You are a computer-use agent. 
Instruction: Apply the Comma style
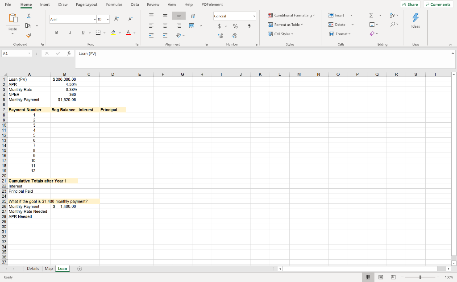click(249, 26)
